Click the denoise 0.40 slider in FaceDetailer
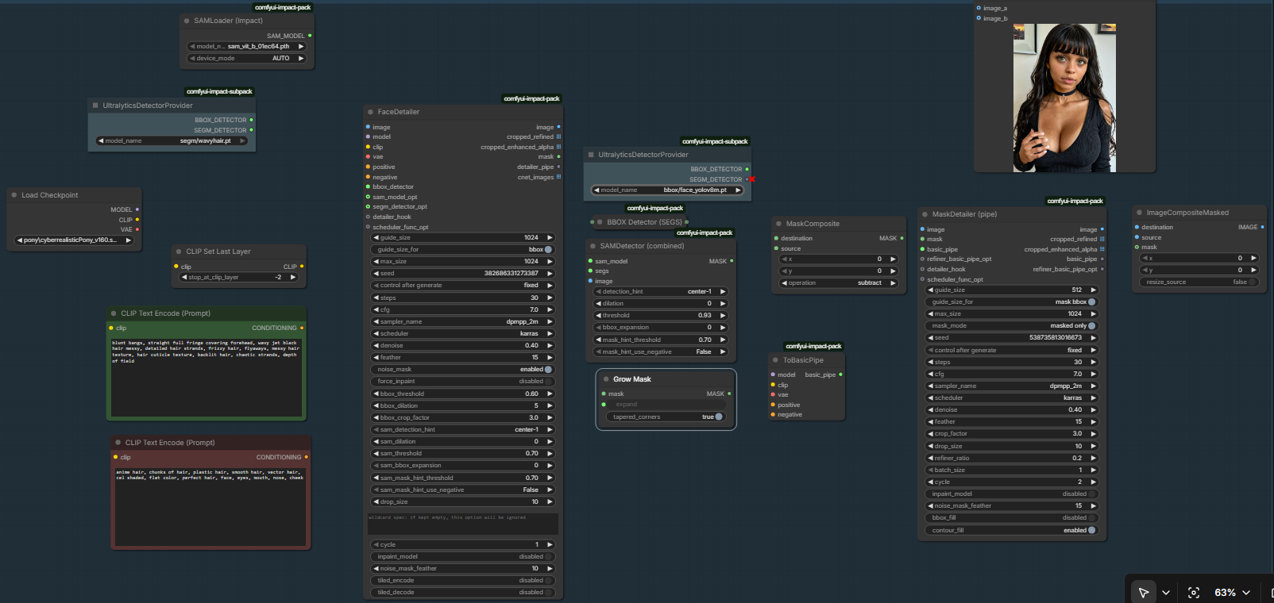The width and height of the screenshot is (1274, 603). (462, 345)
